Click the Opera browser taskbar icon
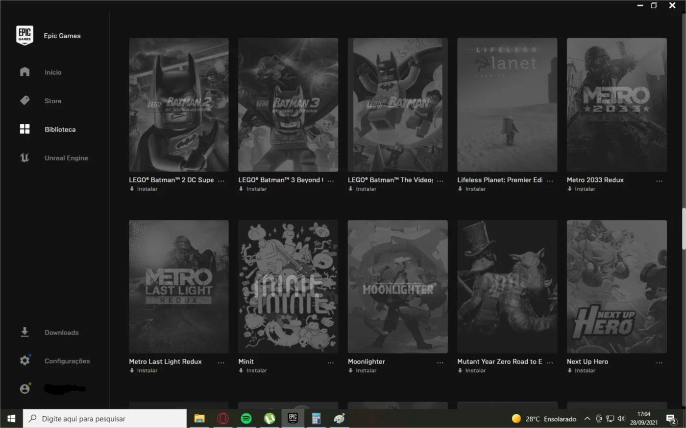The width and height of the screenshot is (686, 428). (223, 419)
